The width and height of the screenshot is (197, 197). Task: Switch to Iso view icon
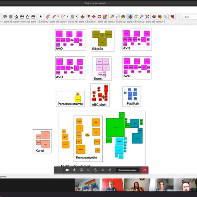point(5,17)
